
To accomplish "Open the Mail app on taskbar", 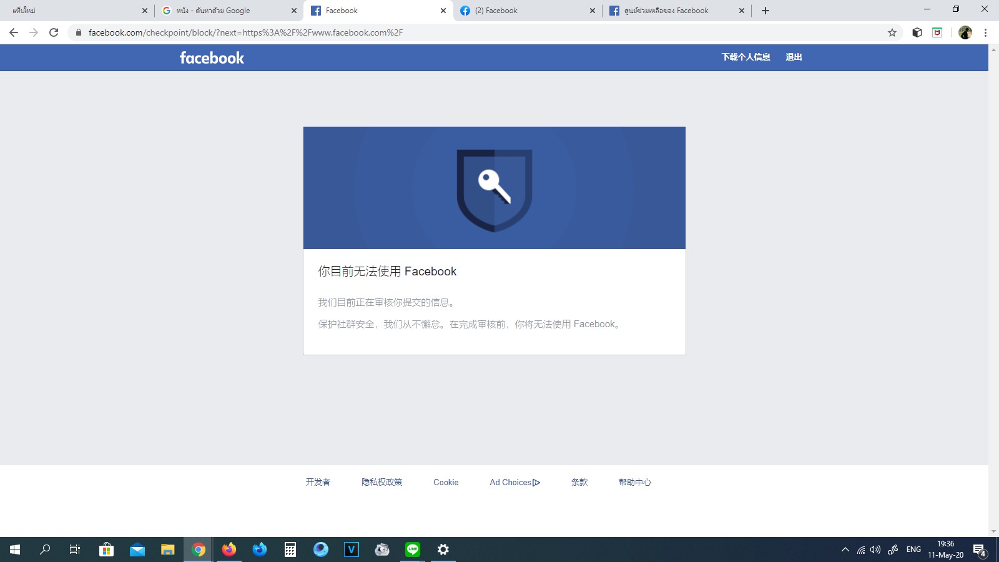I will (x=137, y=550).
